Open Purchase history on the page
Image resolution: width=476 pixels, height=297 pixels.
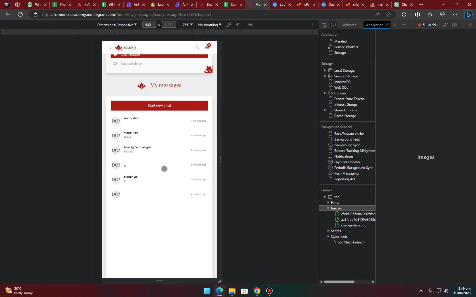131,63
